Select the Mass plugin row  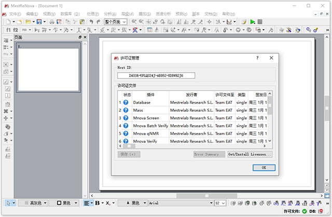pyautogui.click(x=192, y=110)
